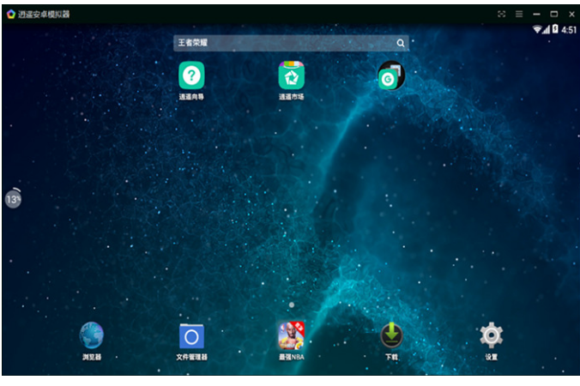Click the magnifier icon in search bar
The height and width of the screenshot is (386, 580).
[x=400, y=42]
